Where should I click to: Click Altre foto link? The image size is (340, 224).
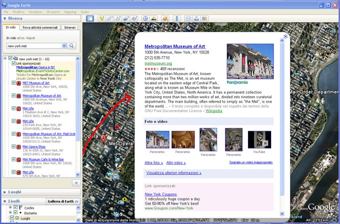point(153,163)
